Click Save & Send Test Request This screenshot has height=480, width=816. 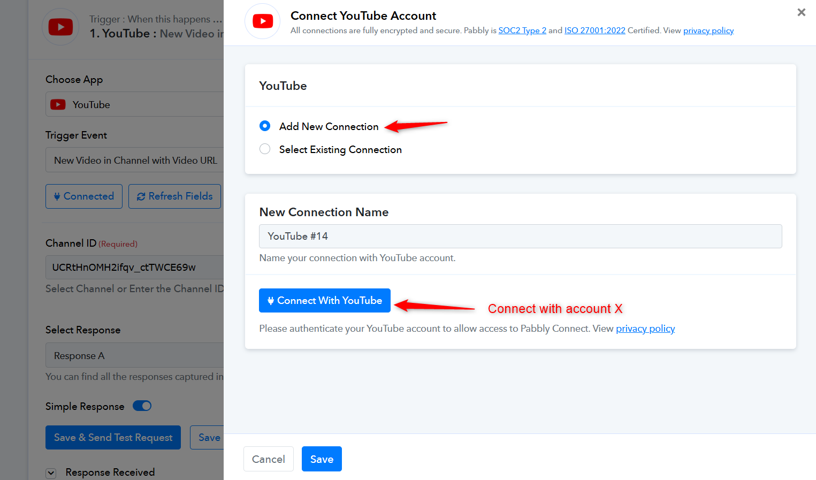(x=113, y=438)
